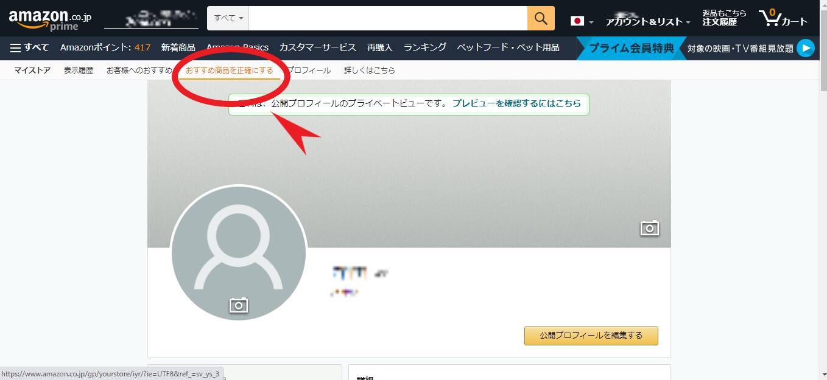This screenshot has height=380, width=827.
Task: Expand the アカウント&リスト dropdown
Action: [647, 21]
